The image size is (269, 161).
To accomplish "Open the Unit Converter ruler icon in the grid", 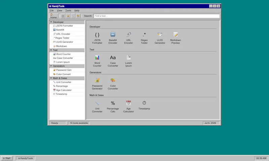I will [97, 107].
